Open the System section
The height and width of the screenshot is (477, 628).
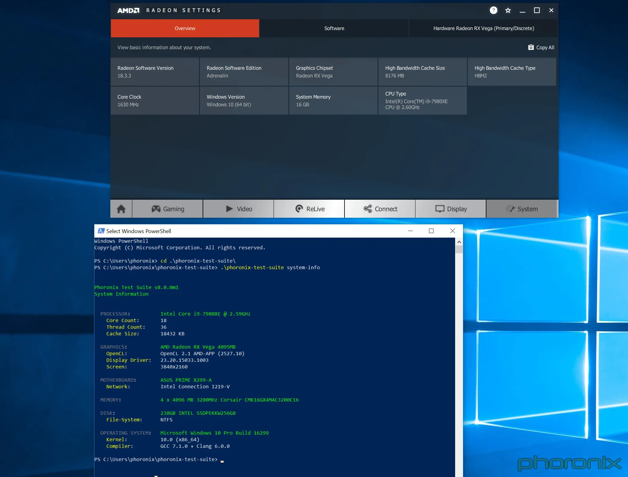point(522,209)
